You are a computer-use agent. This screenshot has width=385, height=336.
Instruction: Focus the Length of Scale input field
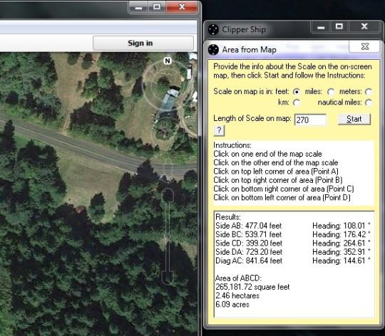coord(310,120)
